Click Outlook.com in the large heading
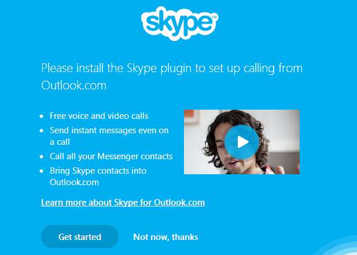The image size is (357, 255). [x=73, y=85]
